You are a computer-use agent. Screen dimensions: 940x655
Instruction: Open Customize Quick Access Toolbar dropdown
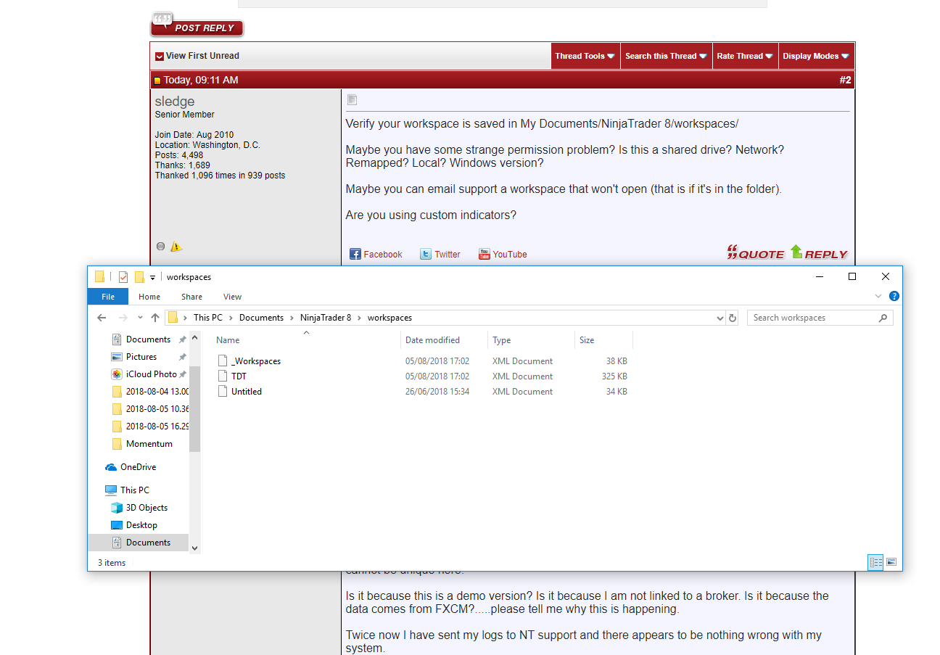[x=153, y=278]
